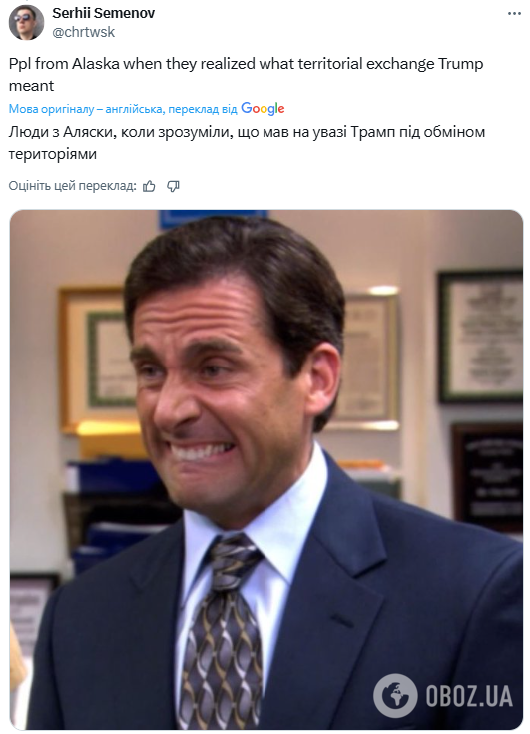The height and width of the screenshot is (734, 530).
Task: Open the Serhii Semenov display name
Action: pyautogui.click(x=104, y=13)
